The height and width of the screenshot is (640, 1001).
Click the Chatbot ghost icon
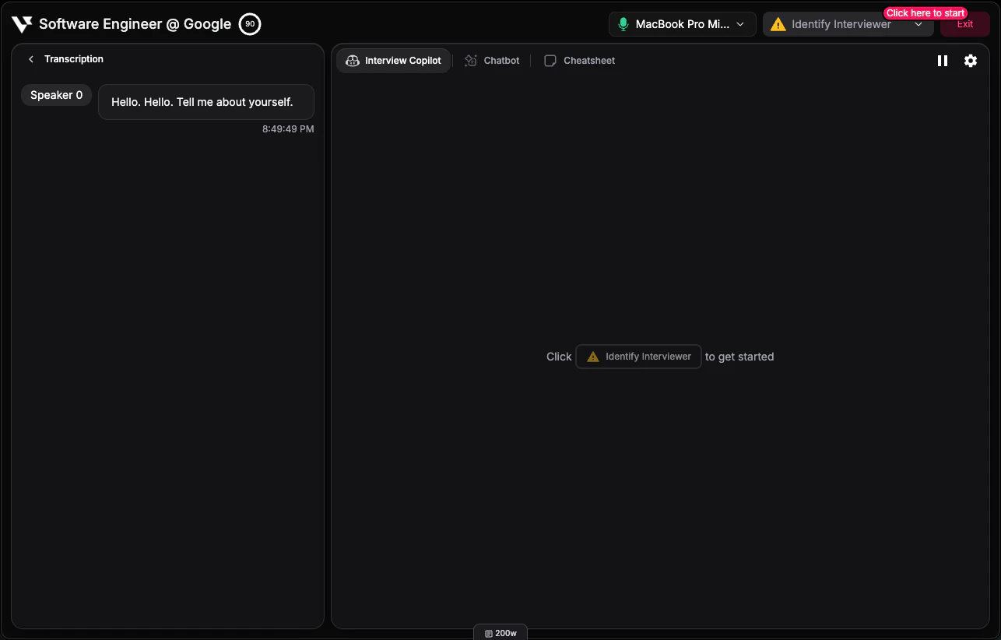(x=470, y=60)
